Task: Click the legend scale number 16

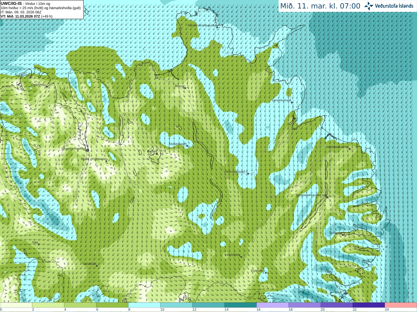Action: click(258, 310)
